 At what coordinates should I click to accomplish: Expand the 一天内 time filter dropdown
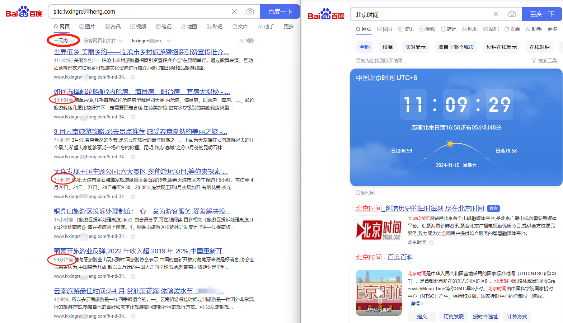[64, 41]
